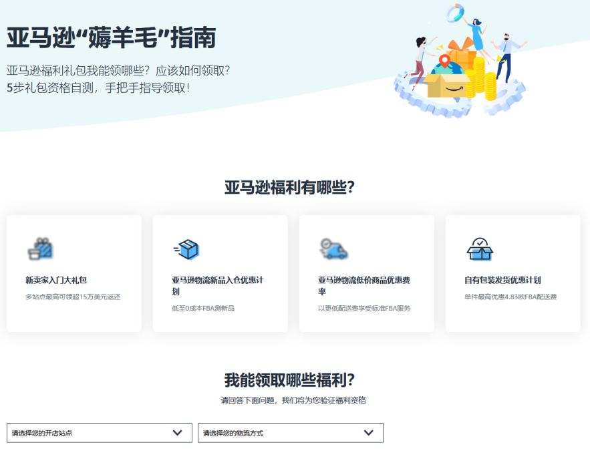Screen dimensions: 590x467
Task: Click the subtitle line 5步礼包资格自测，手把手指导领取!
Action: click(x=98, y=88)
